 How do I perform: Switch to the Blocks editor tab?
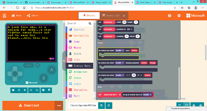89,16
